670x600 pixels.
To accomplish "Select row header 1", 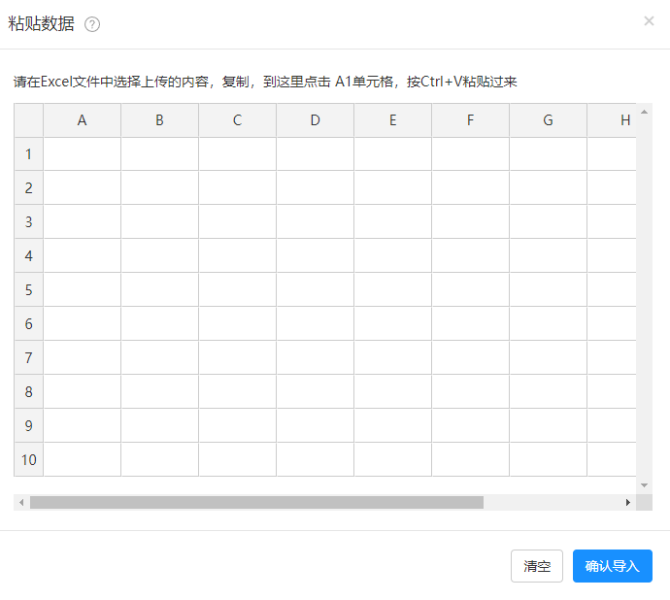I will click(28, 153).
